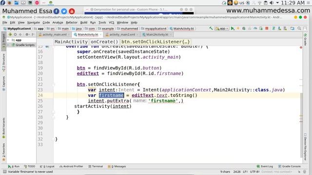Open the Build menu
Image resolution: width=312 pixels, height=175 pixels.
tap(83, 22)
